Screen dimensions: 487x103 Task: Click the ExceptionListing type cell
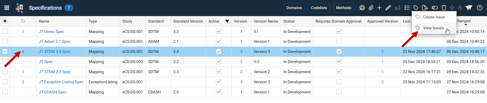click(x=103, y=82)
